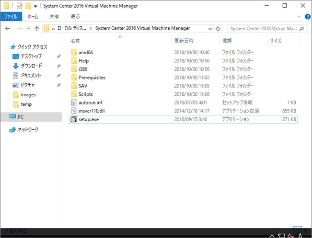Select the msvcr110.dll file

pos(91,111)
